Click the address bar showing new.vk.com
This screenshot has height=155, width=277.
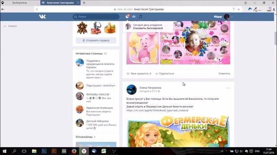[x=138, y=9]
